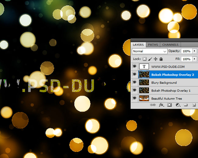Click the lock all padlock icon
Screen dimensions: 198x158
tap(161, 59)
